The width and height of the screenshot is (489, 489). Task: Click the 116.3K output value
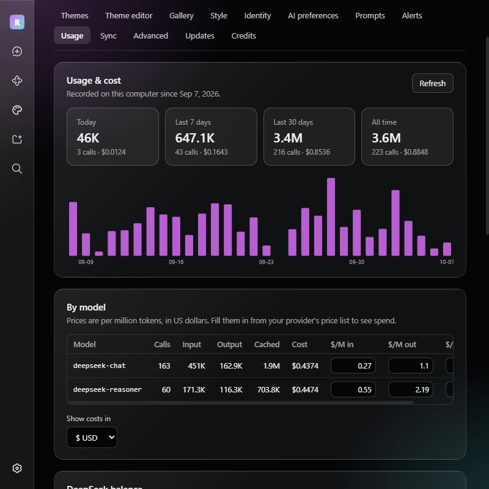coord(231,389)
